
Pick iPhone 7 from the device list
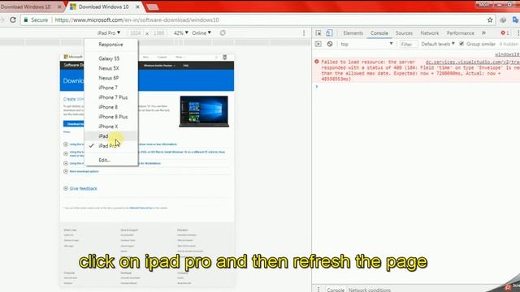point(111,88)
